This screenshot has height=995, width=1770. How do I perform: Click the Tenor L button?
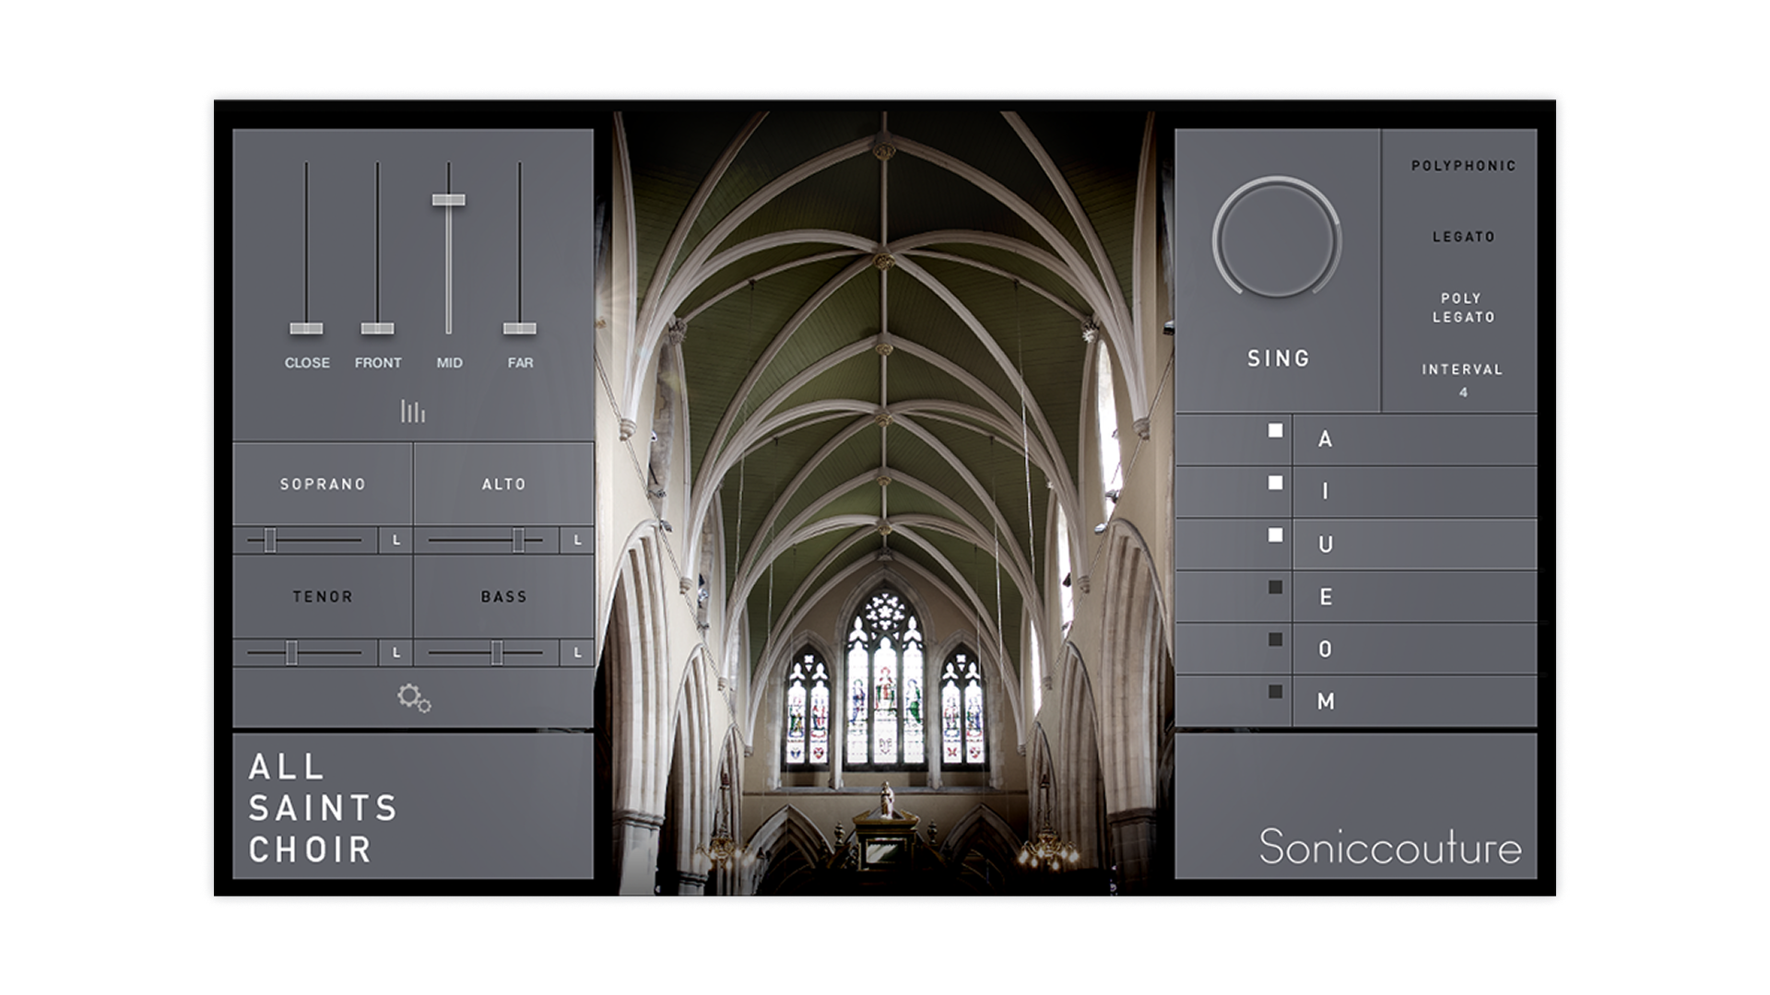pos(396,653)
